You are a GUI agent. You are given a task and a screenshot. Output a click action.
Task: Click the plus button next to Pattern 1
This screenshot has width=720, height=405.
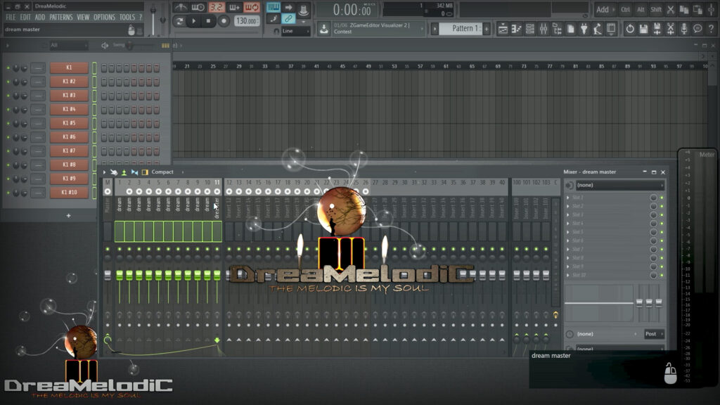click(487, 29)
